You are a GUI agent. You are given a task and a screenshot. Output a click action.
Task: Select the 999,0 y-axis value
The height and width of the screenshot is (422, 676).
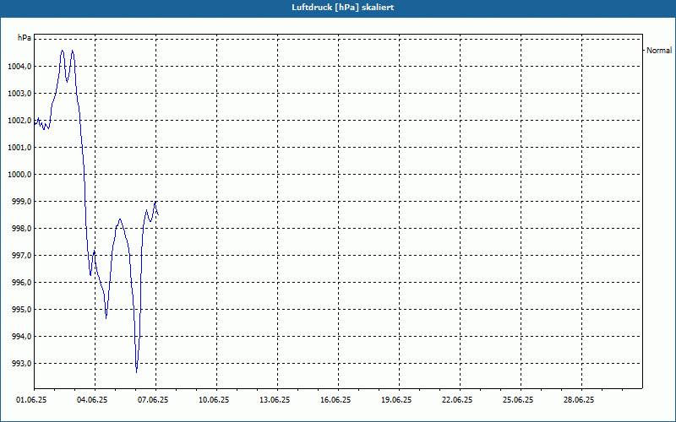[x=21, y=202]
